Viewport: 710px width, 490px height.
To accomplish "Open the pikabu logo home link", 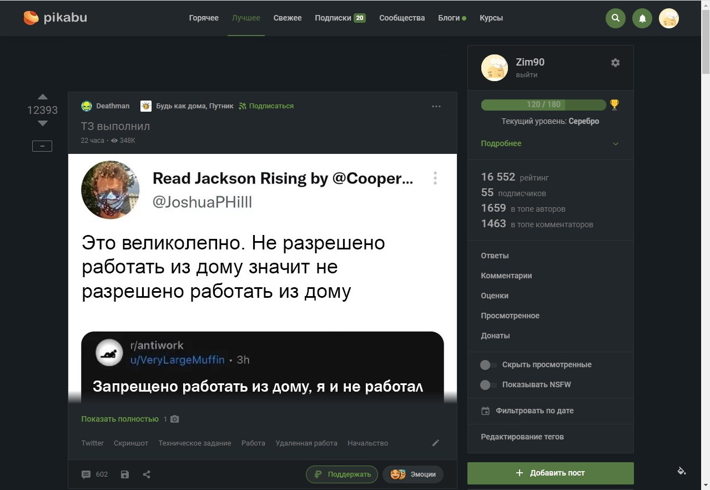I will click(55, 18).
